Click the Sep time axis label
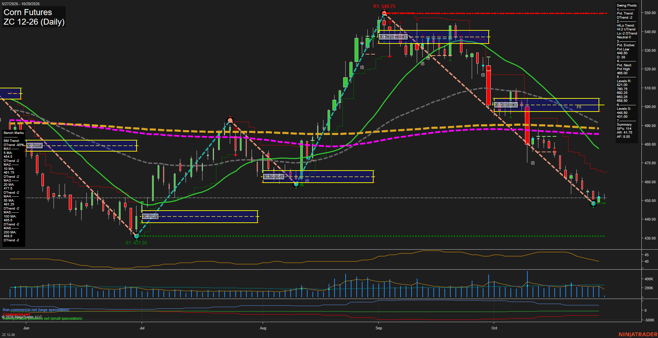This screenshot has height=338, width=658. 379,328
